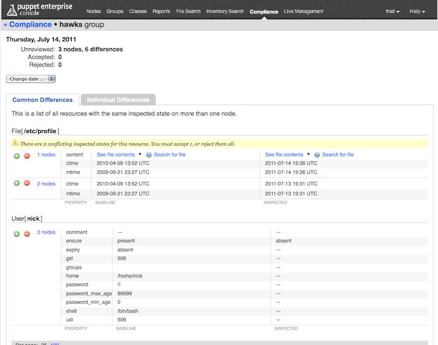Click the inspected Search for file link
Image resolution: width=438 pixels, height=345 pixels.
[x=337, y=155]
